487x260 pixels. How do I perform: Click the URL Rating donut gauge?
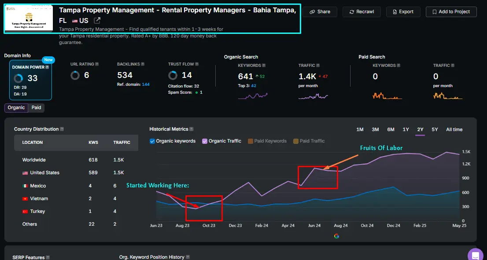click(x=75, y=75)
